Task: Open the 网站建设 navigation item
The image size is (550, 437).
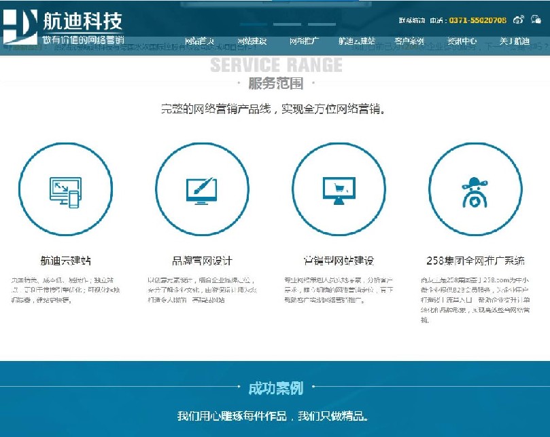Action: tap(252, 41)
